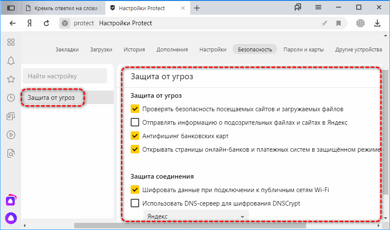Open Другие устройства section
This screenshot has width=390, height=230.
coord(358,49)
